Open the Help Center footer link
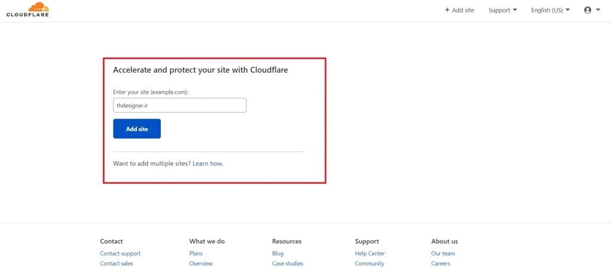This screenshot has height=269, width=612. 369,253
